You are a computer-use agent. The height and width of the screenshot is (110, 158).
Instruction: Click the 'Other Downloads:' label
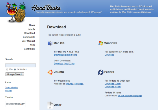[62, 60]
